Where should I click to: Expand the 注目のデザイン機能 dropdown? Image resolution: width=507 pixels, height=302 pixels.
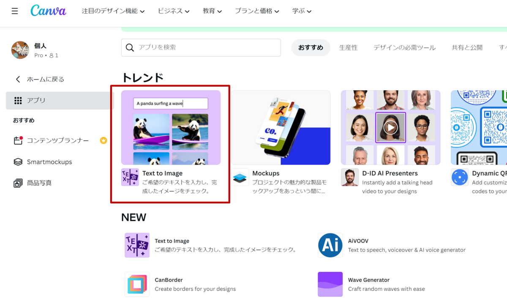pos(113,11)
